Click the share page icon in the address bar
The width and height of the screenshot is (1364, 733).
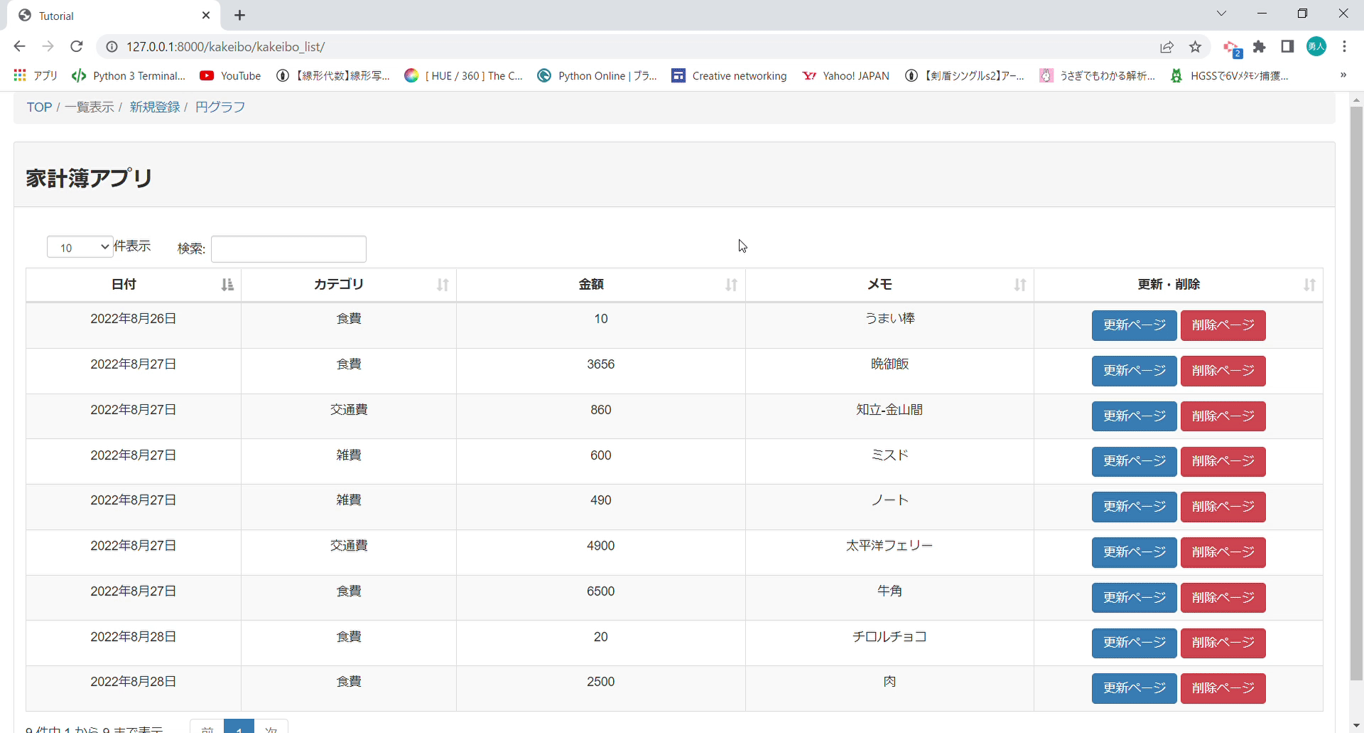[1167, 47]
